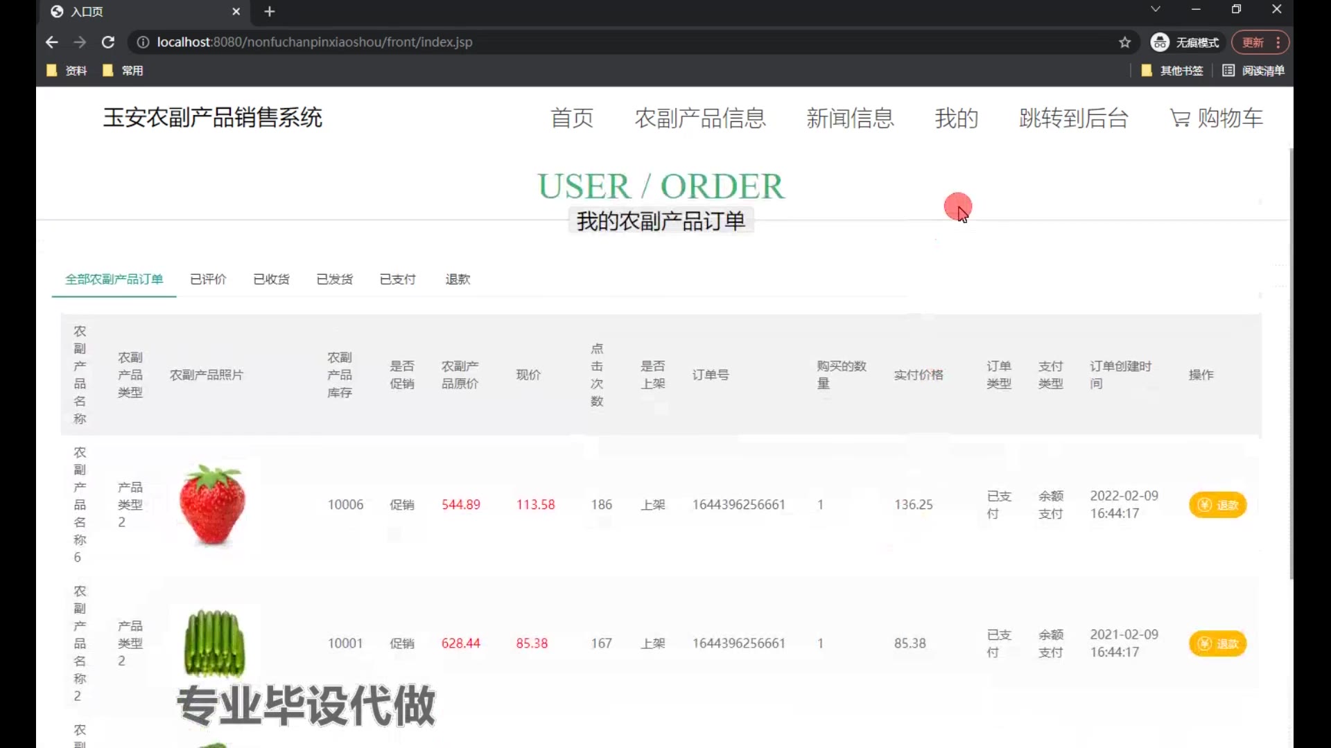Screen dimensions: 1331x748
Task: Click the 更新 browser update button
Action: (x=1260, y=42)
